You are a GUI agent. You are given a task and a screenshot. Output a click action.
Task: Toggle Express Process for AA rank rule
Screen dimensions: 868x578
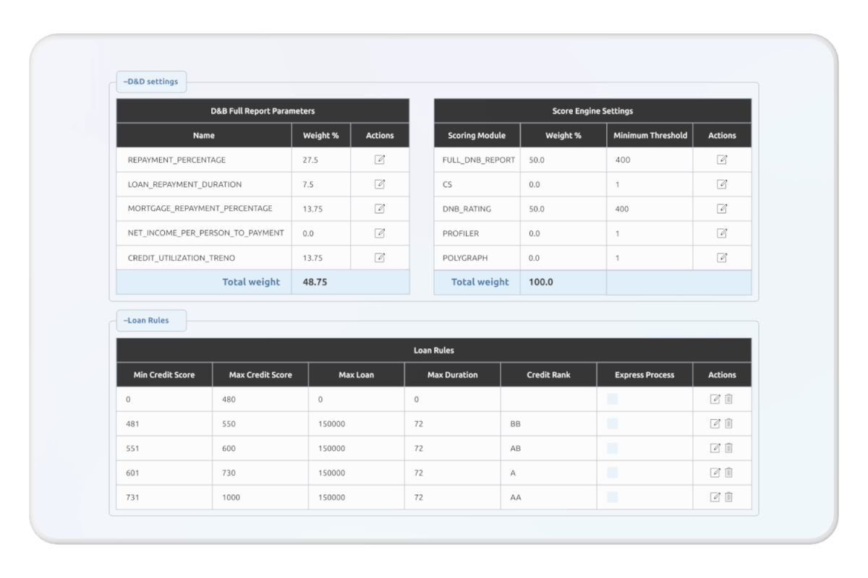click(613, 497)
